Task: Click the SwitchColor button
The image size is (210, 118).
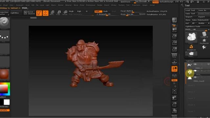Action: [4, 107]
